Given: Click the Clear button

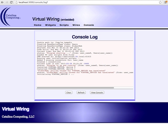Looking at the screenshot, I should coord(69,93).
